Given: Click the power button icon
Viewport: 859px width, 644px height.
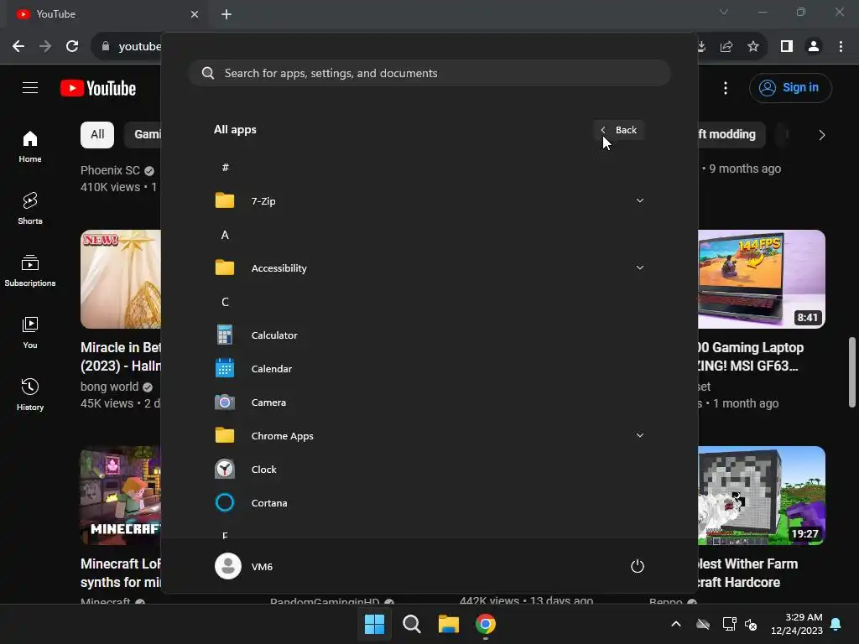Looking at the screenshot, I should pyautogui.click(x=638, y=566).
